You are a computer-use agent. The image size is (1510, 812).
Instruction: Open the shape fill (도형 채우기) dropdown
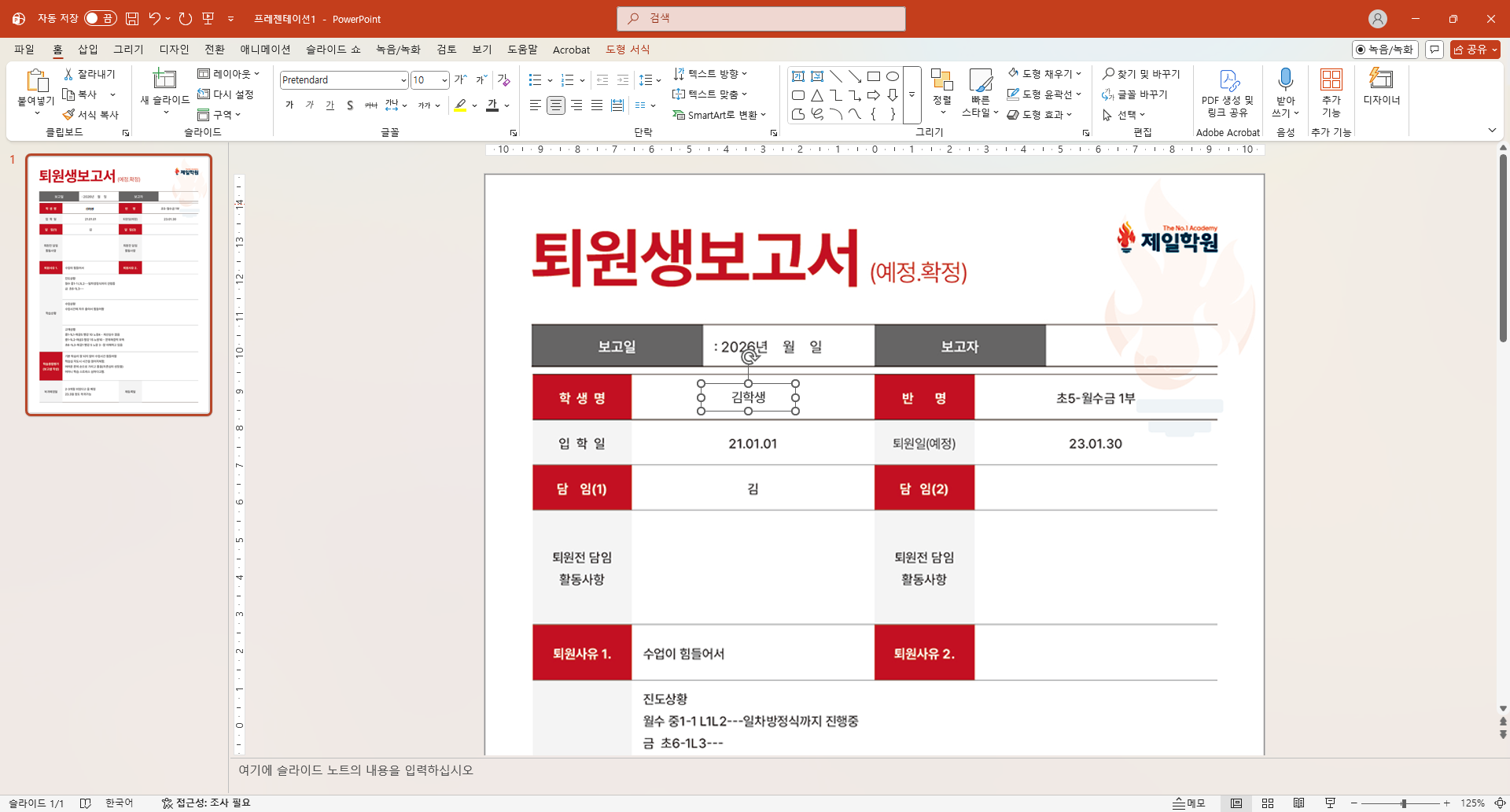tap(1079, 74)
